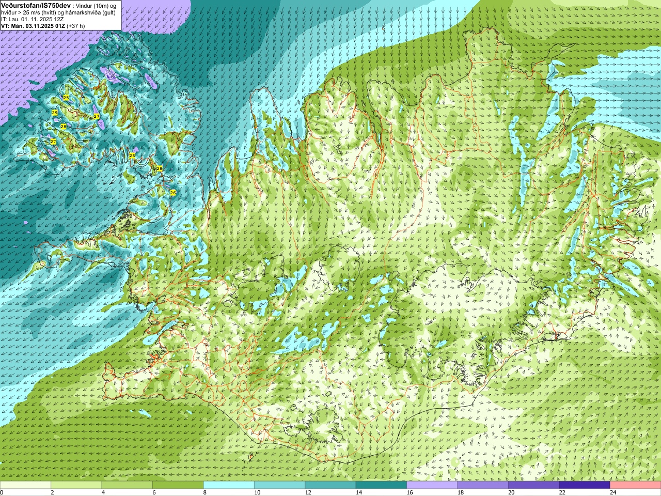The image size is (661, 496).
Task: Select the 28 gust marker nearest the 29 marker
Action: click(63, 127)
